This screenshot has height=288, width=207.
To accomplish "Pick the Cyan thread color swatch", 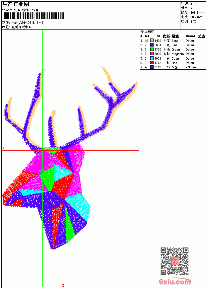I will (x=152, y=58).
